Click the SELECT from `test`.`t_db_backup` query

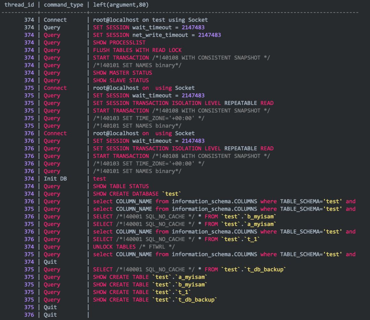[x=189, y=269]
